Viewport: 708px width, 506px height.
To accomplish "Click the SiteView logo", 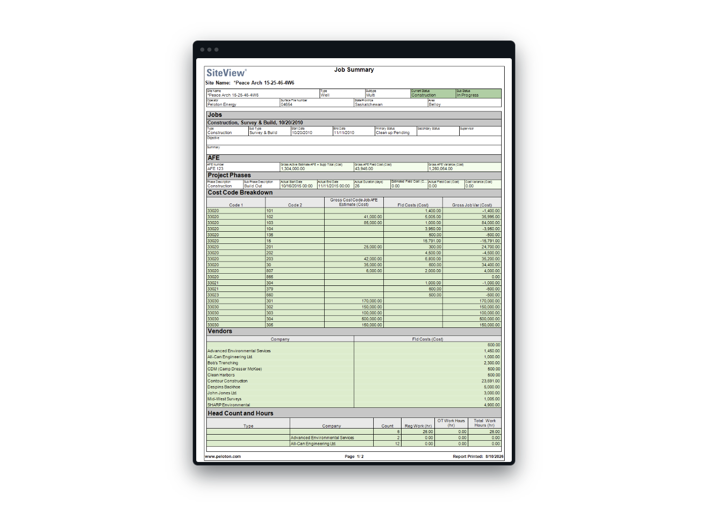I will coord(227,73).
